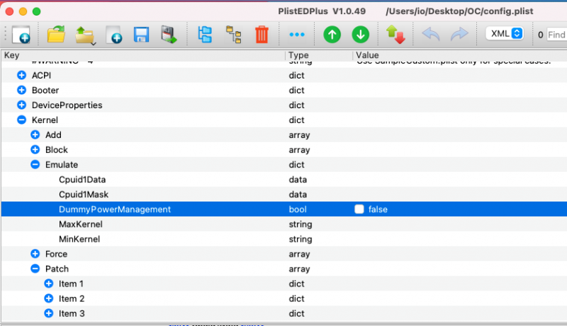Select the Patch key label

pos(57,269)
